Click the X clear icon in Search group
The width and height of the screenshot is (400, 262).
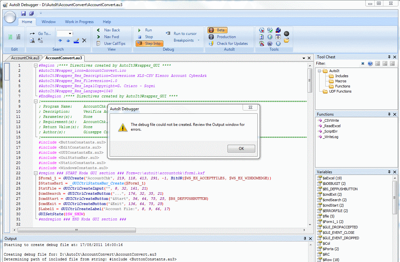tap(84, 40)
